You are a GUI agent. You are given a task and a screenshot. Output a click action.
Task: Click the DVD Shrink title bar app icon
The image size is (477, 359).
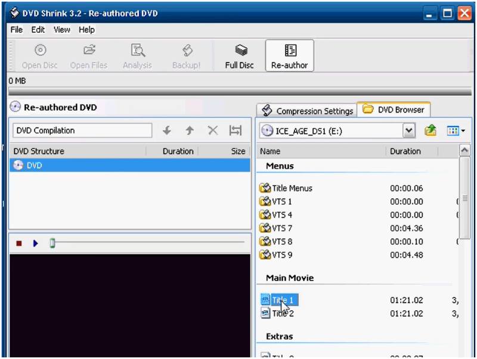coord(14,13)
